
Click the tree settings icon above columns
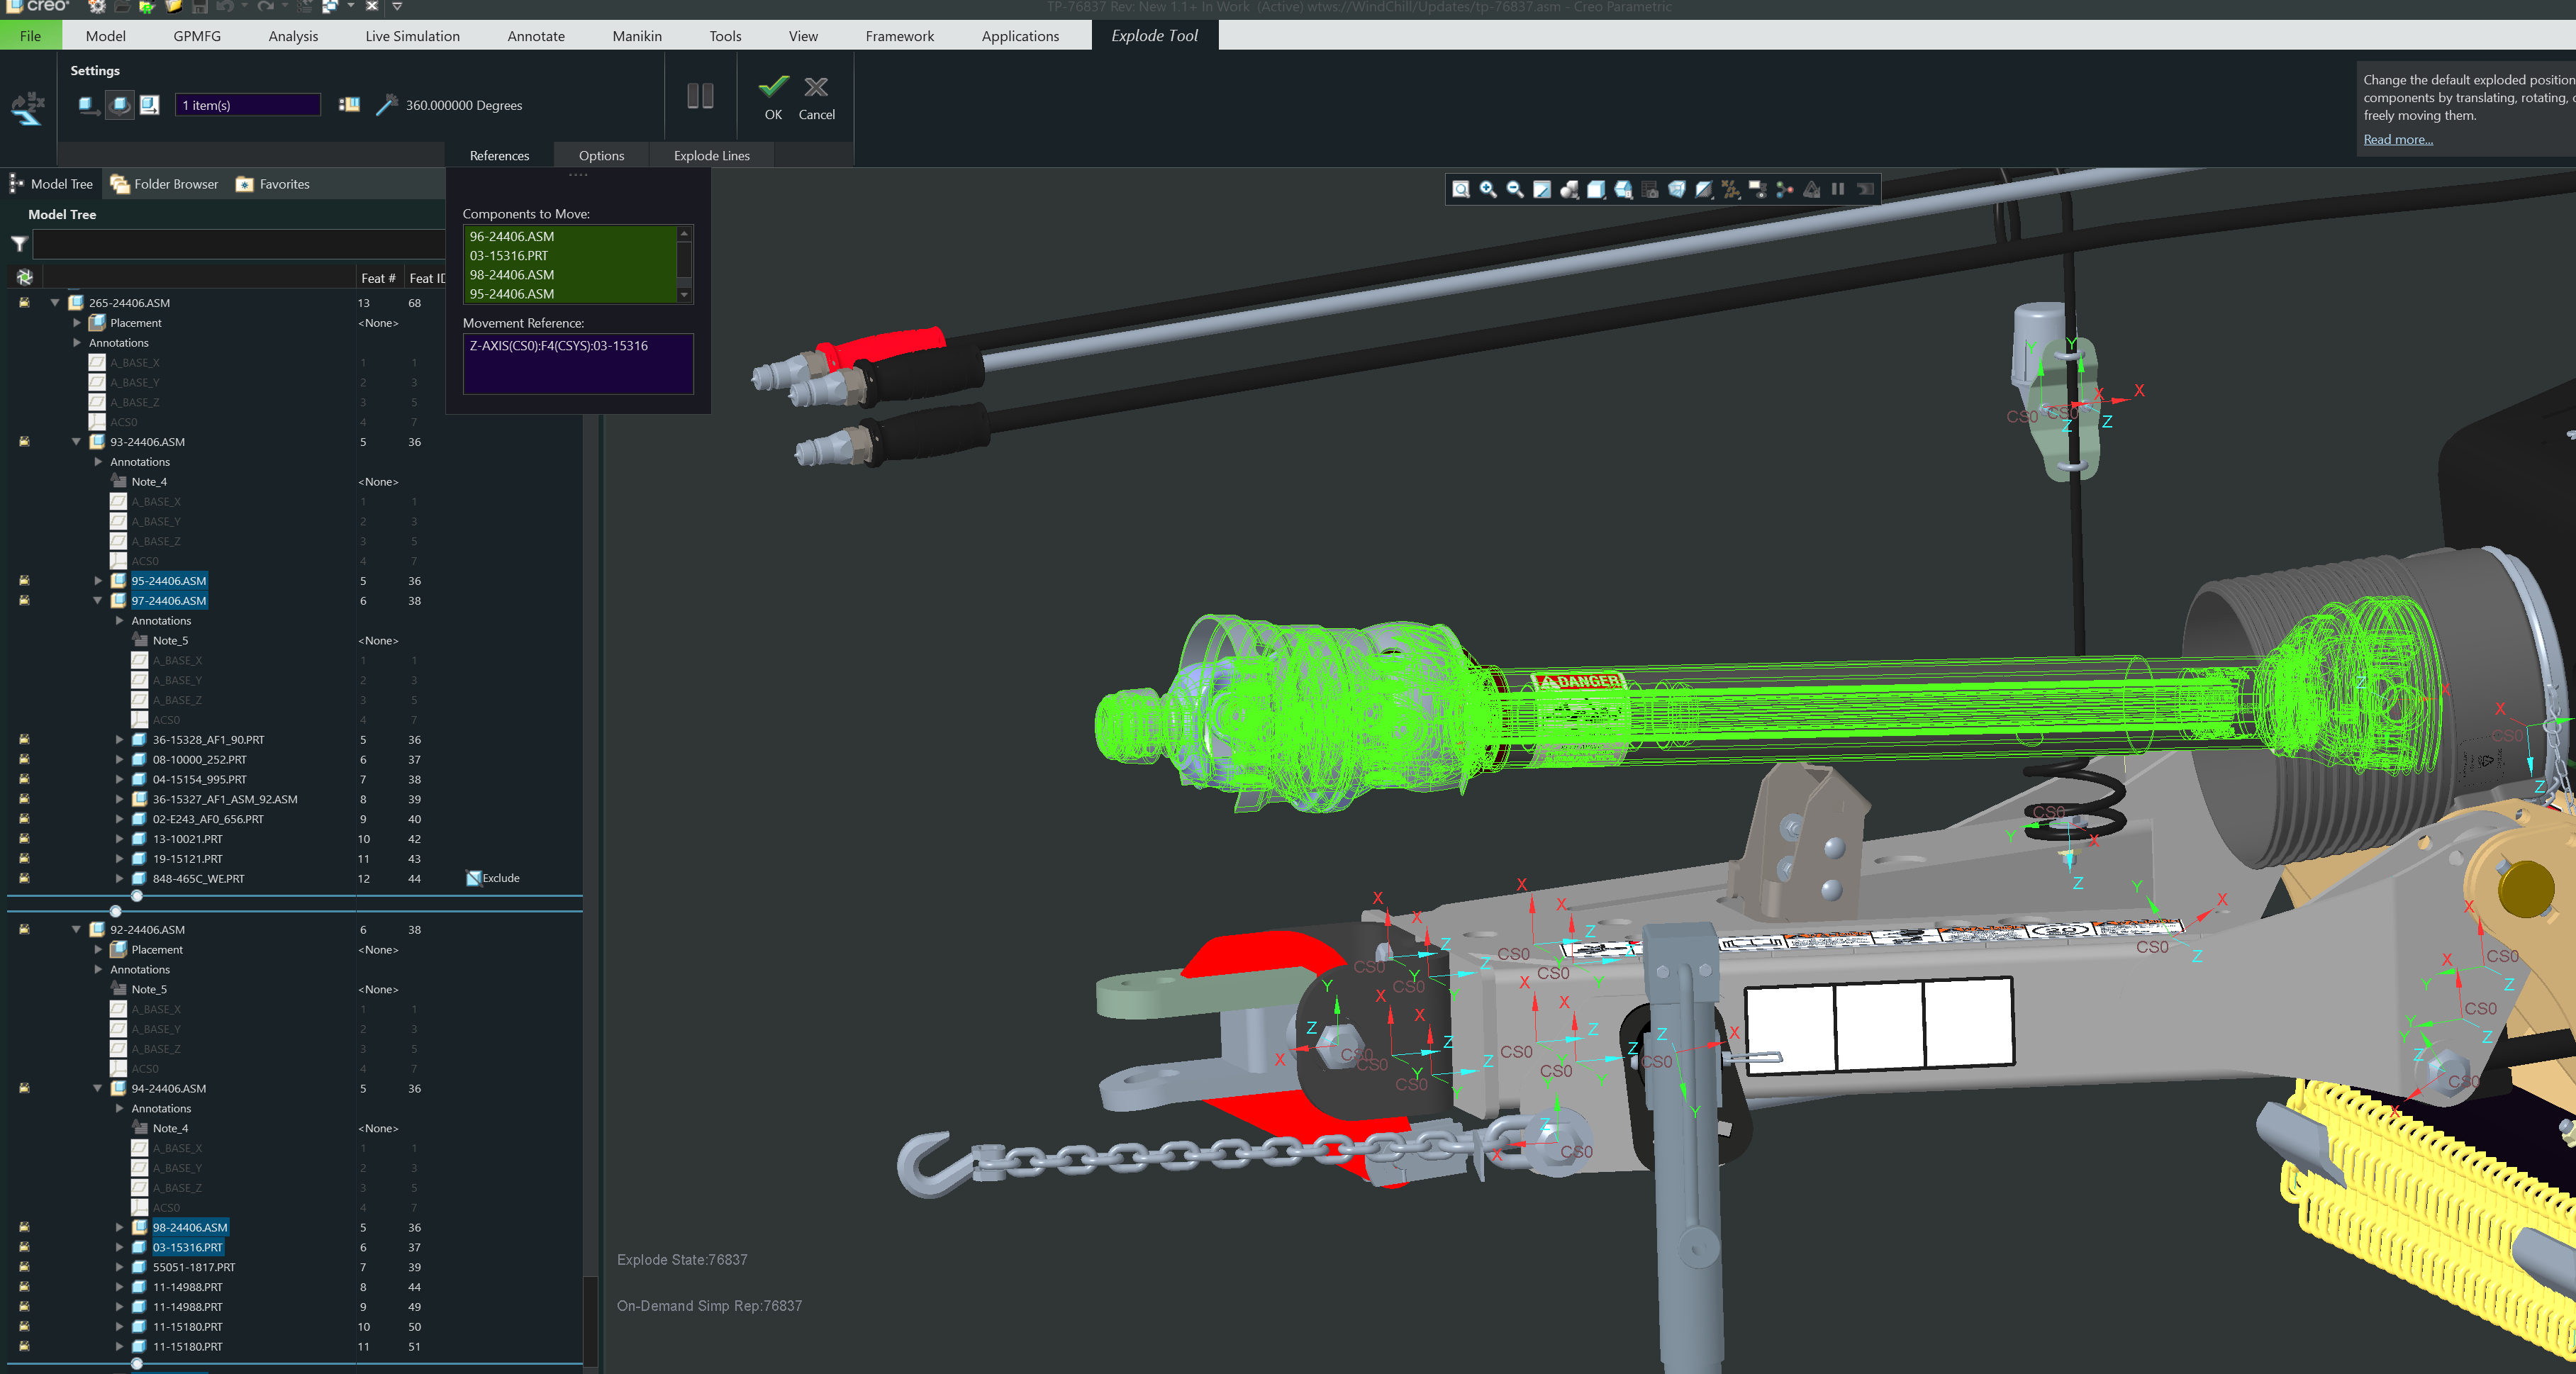click(25, 277)
